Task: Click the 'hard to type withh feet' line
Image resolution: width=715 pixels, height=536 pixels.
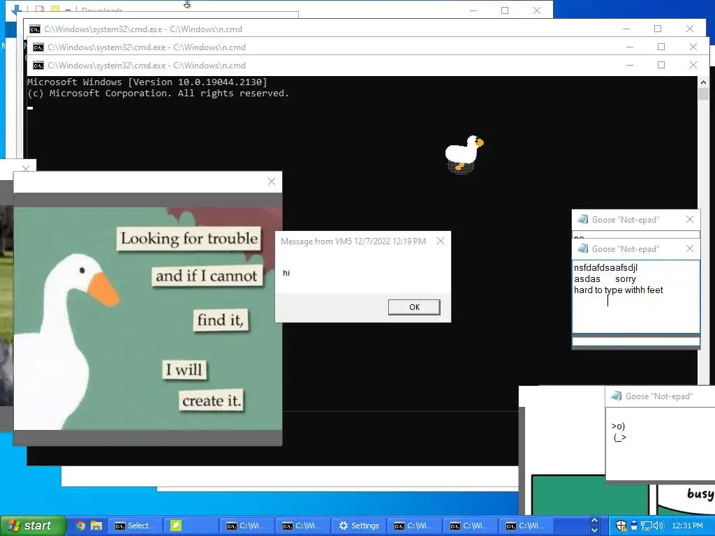Action: pos(619,290)
